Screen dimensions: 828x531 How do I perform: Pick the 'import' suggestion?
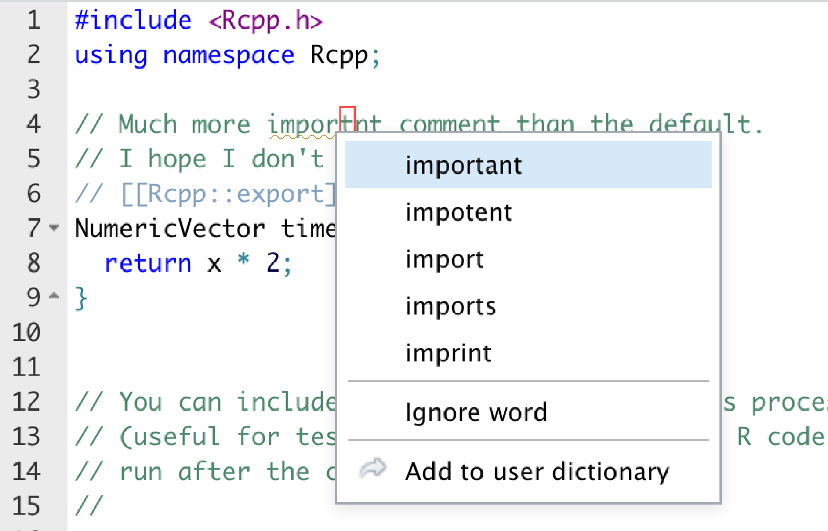[x=445, y=259]
